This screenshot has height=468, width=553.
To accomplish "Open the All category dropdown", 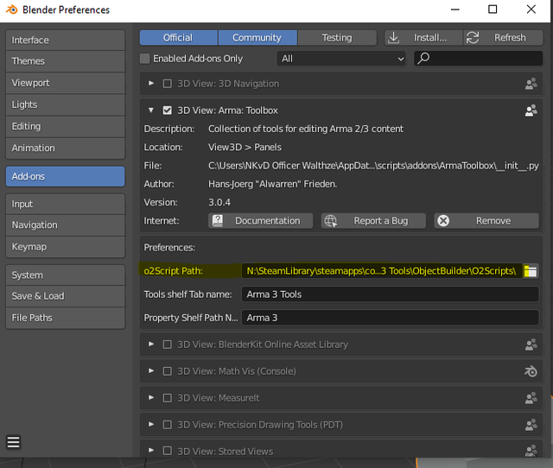I will tap(341, 59).
